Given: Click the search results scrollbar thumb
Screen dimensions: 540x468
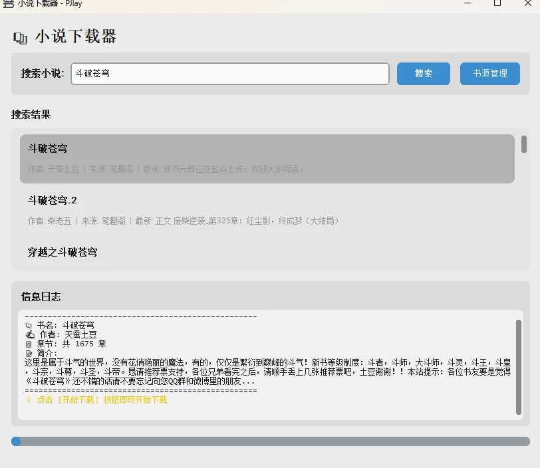Looking at the screenshot, I should 524,144.
